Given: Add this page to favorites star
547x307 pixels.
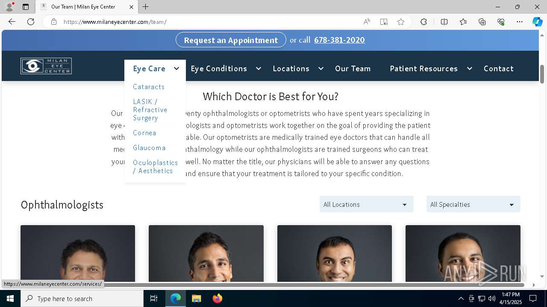Looking at the screenshot, I should coord(400,22).
